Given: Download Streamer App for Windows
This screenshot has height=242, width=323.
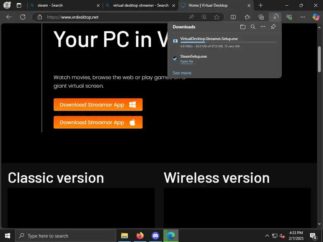Looking at the screenshot, I should pyautogui.click(x=98, y=105).
